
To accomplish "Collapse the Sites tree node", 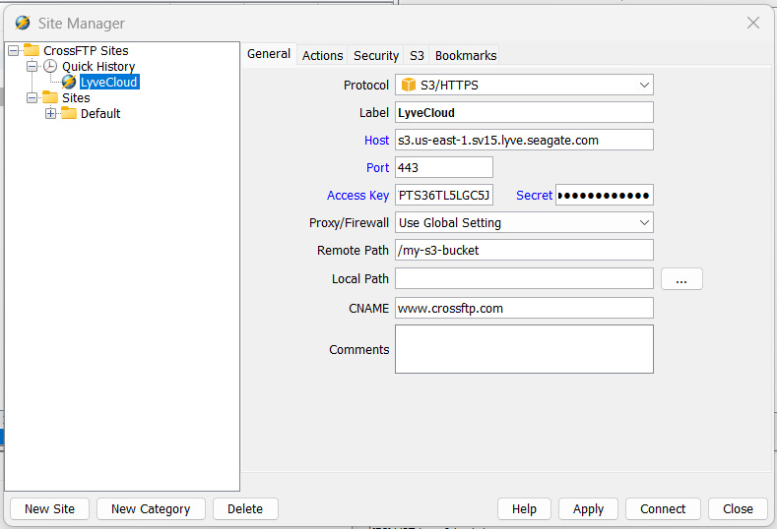I will pyautogui.click(x=32, y=98).
